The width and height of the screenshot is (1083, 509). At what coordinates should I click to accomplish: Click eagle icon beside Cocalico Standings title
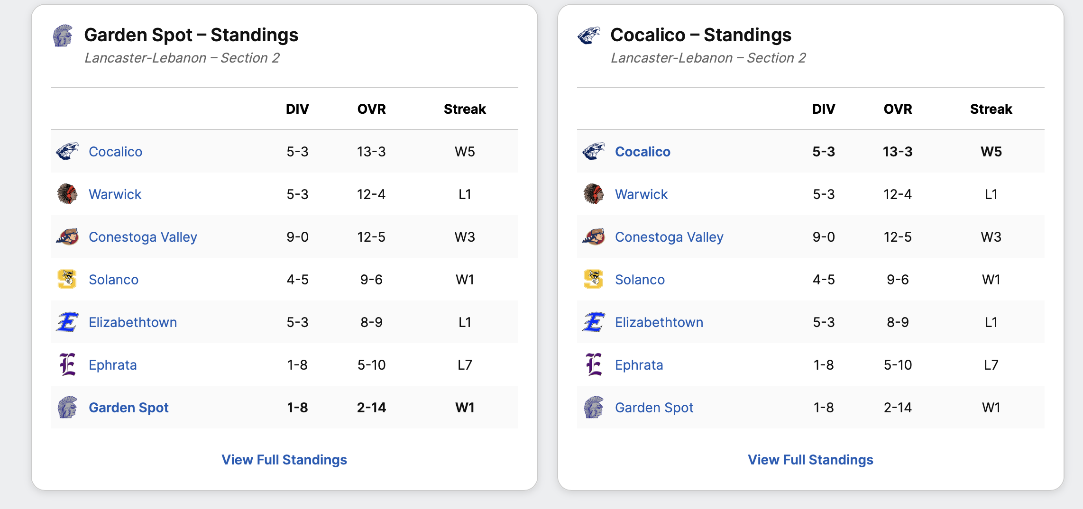589,36
